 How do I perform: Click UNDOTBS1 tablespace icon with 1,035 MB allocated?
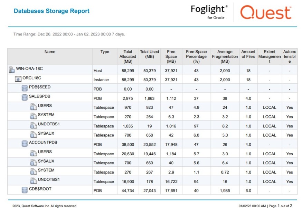coord(34,125)
